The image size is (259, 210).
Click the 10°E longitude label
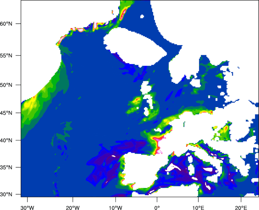click(198, 208)
